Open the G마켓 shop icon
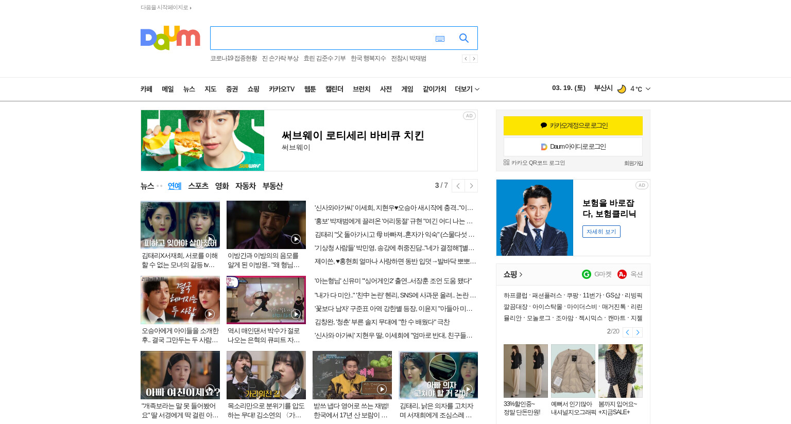Image resolution: width=791 pixels, height=424 pixels. click(x=587, y=274)
